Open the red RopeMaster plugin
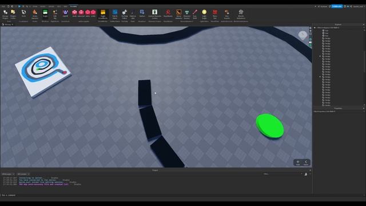This screenshot has width=366, height=206. tap(168, 14)
